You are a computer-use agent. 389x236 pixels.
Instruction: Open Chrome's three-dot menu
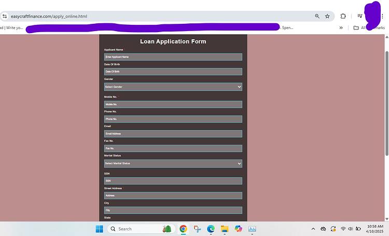(382, 17)
